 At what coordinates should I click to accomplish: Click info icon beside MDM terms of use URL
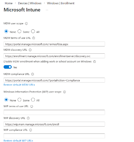33,38
